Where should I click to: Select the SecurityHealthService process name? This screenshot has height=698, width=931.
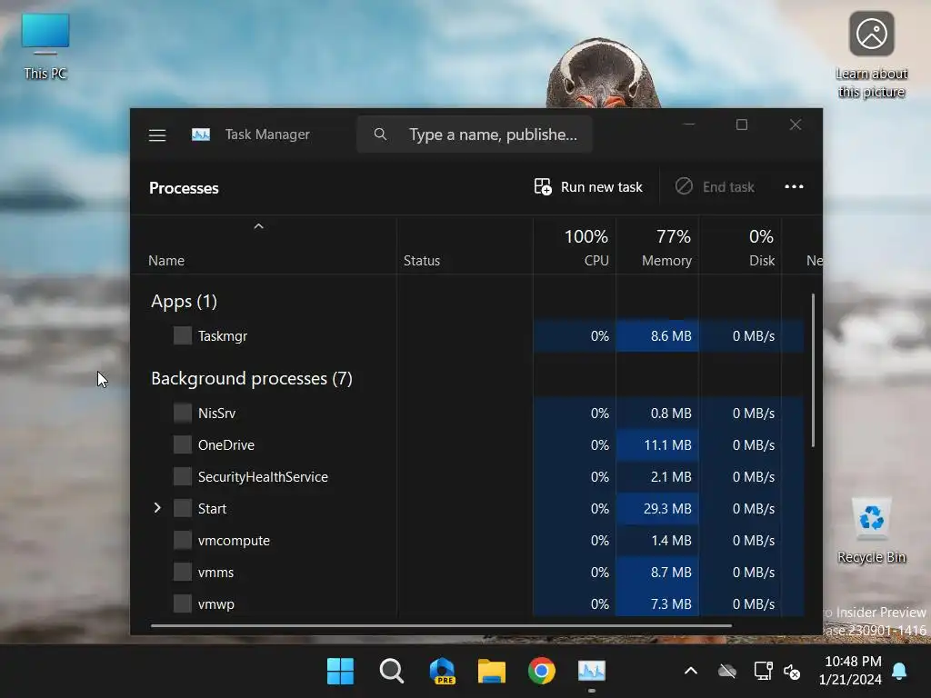[263, 476]
